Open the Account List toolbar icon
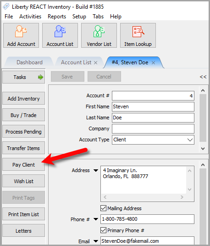This screenshot has height=246, width=210. pos(60,35)
